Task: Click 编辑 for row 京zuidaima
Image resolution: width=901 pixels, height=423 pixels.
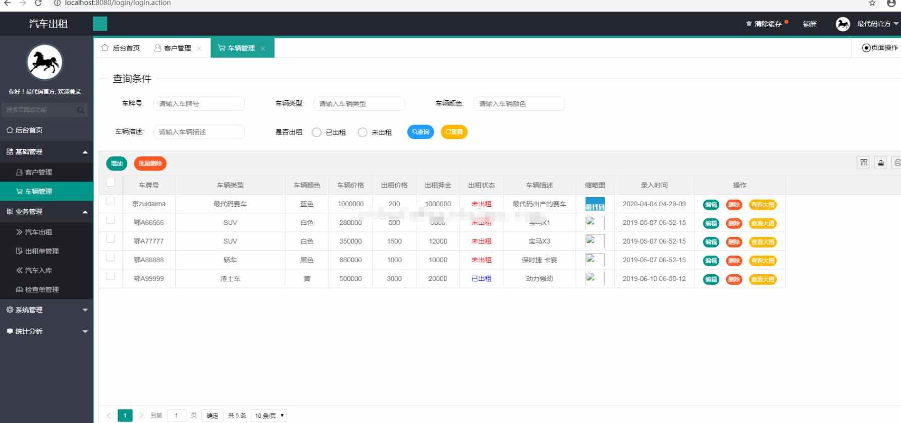Action: pos(711,205)
